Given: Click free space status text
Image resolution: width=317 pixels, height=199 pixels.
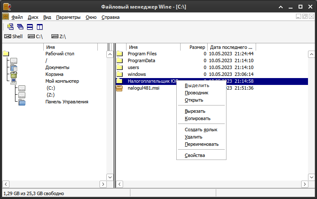Looking at the screenshot, I should pyautogui.click(x=33, y=193).
